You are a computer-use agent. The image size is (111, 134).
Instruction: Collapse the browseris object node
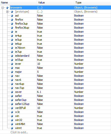point(3,8)
